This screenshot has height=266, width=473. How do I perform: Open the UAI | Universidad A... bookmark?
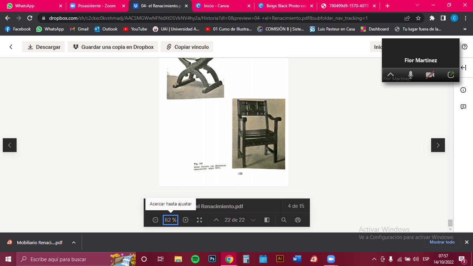[x=176, y=29]
